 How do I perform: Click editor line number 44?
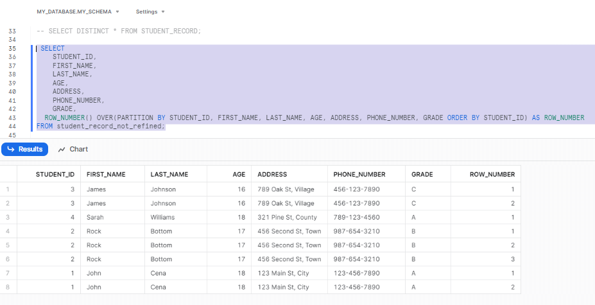coord(12,126)
